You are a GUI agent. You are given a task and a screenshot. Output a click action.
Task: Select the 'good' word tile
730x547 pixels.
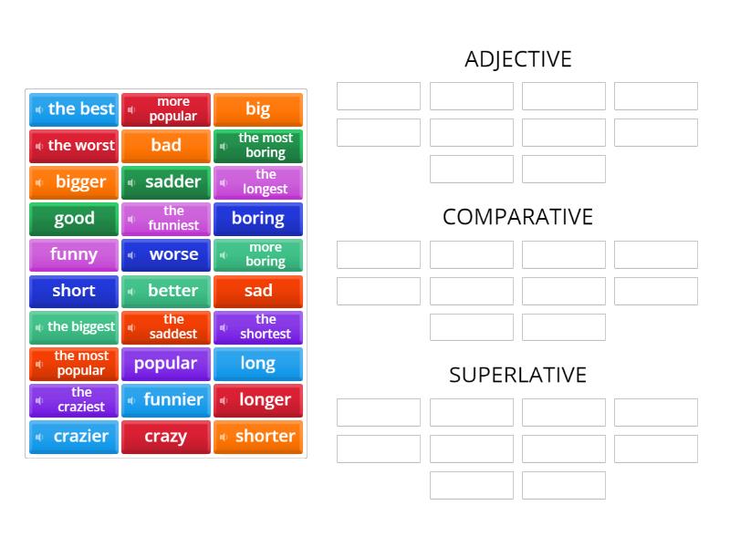(x=74, y=219)
